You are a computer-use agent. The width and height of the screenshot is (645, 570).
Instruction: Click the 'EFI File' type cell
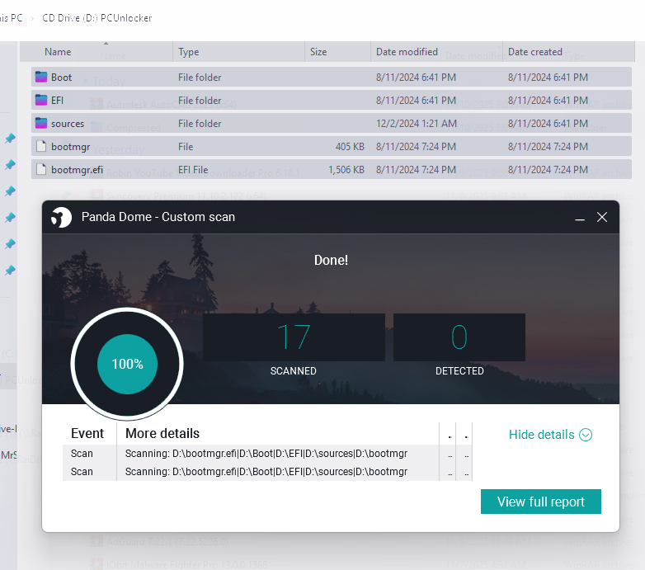[x=193, y=169]
